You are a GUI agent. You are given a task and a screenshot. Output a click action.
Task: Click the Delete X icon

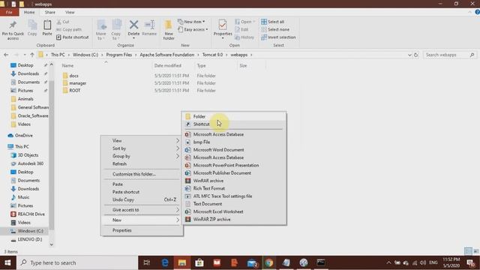[133, 25]
